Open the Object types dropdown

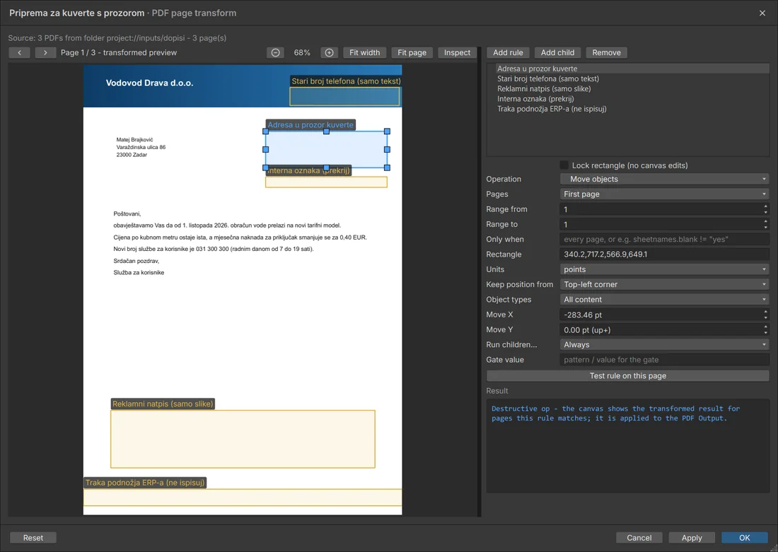(x=664, y=300)
